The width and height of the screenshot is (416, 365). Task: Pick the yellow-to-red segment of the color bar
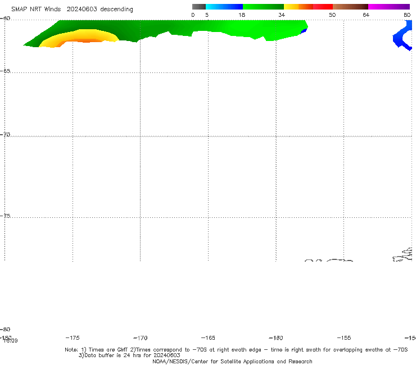coord(308,7)
